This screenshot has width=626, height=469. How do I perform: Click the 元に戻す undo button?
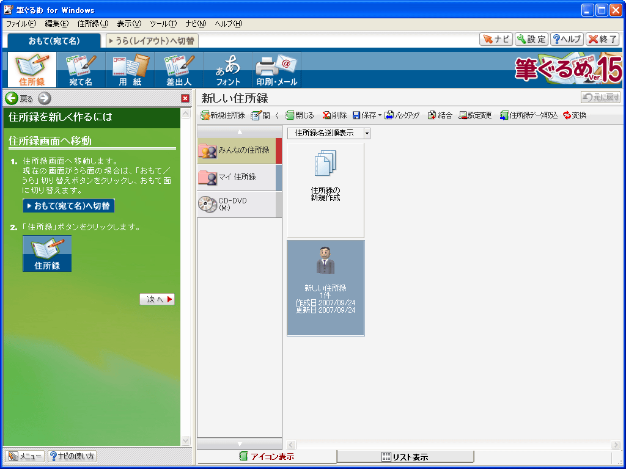click(x=600, y=97)
